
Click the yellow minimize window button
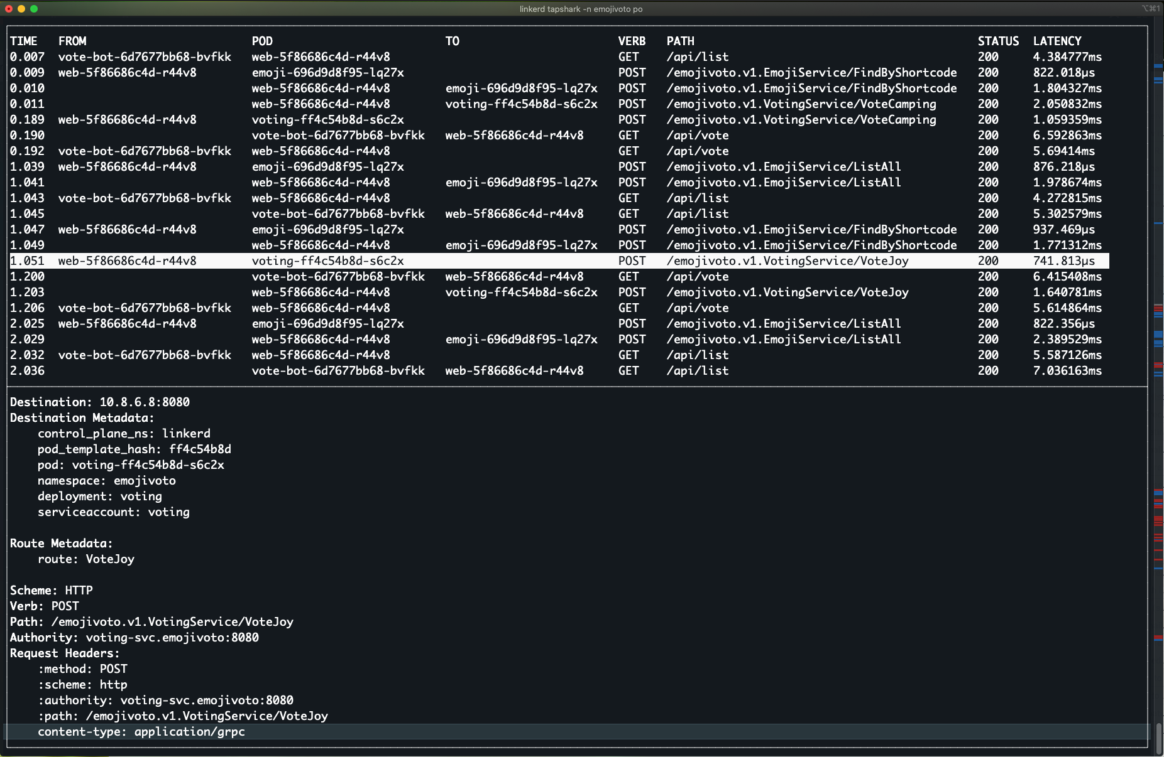click(21, 9)
